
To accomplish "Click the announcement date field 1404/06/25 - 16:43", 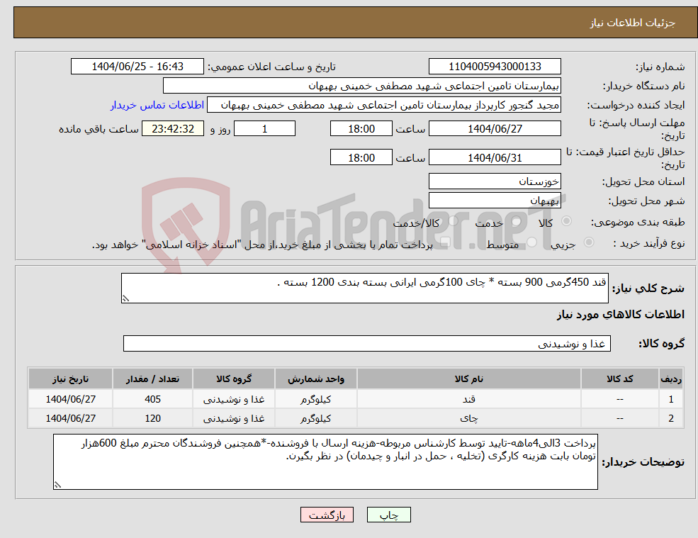I will pos(137,67).
